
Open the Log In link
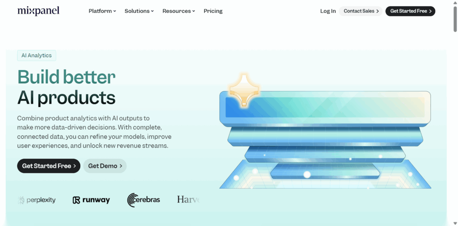328,11
